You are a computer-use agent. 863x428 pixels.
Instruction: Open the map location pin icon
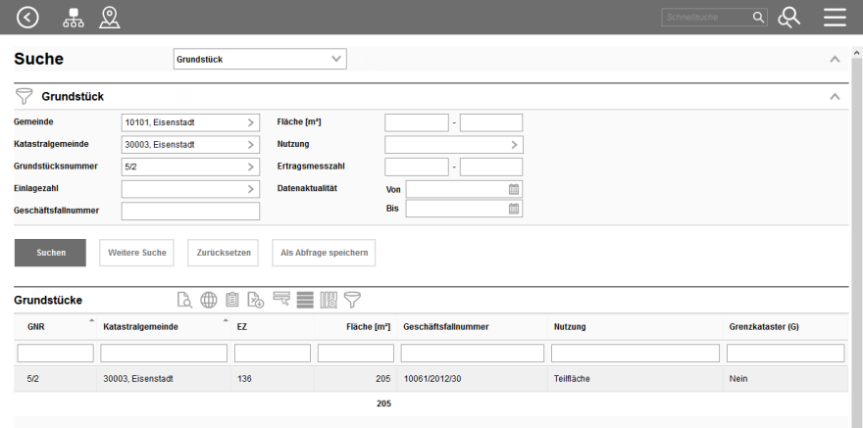coord(110,17)
